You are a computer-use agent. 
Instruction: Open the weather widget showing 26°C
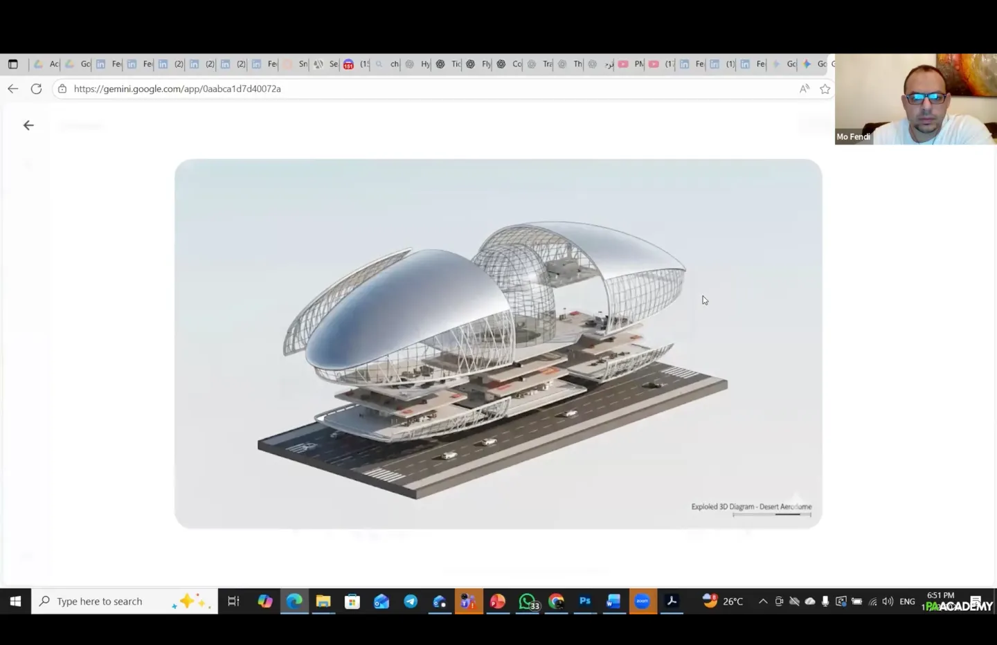tap(724, 601)
